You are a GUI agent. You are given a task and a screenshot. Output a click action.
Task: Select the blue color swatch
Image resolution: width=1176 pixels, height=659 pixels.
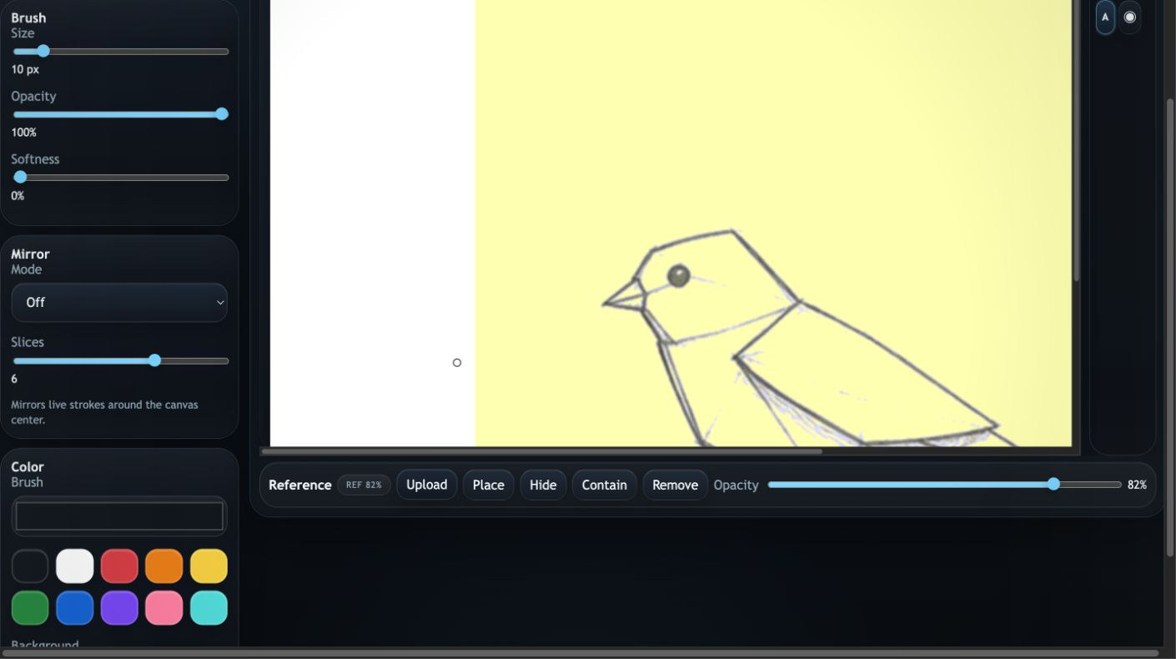75,608
